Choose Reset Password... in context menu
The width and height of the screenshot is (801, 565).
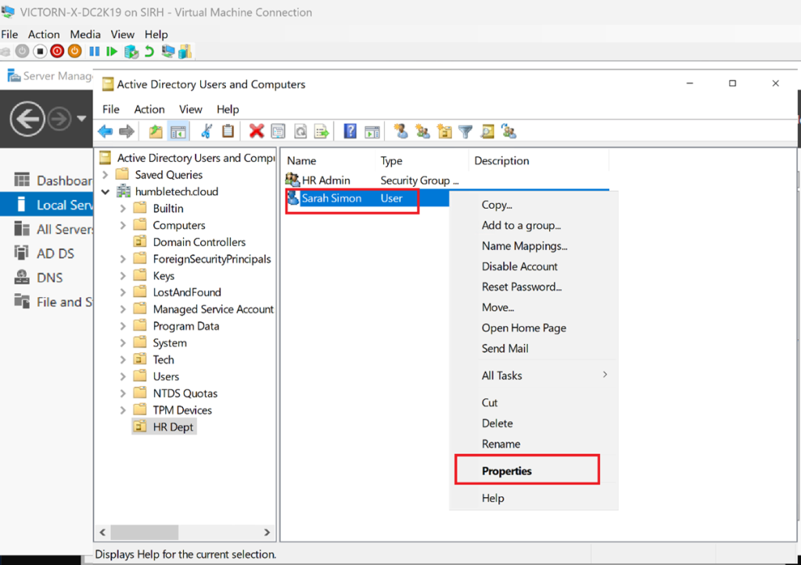coord(533,287)
